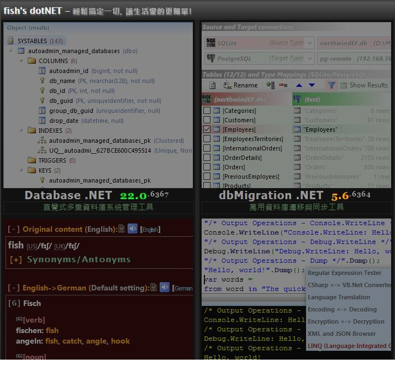This screenshot has height=374, width=395.
Task: Click the db_guid key icon
Action: 42,101
